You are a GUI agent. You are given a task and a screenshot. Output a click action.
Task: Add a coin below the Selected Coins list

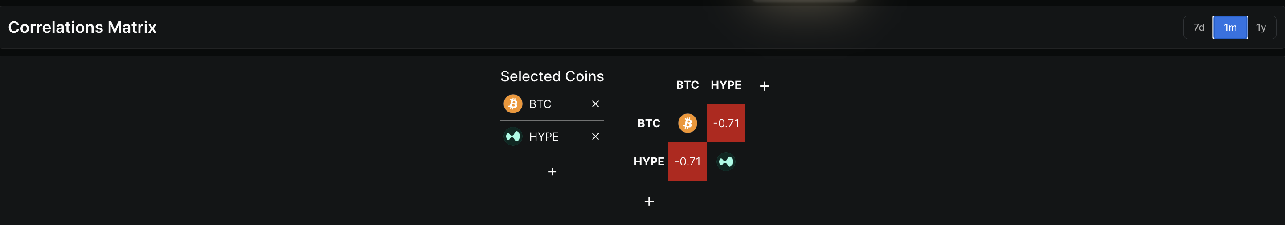pyautogui.click(x=552, y=172)
